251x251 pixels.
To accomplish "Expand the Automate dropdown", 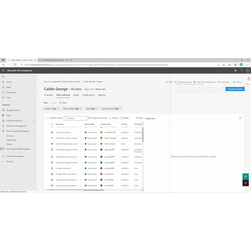I will 224,82.
